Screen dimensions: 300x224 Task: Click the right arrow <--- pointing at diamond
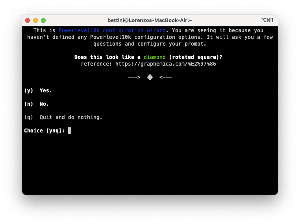(x=166, y=77)
